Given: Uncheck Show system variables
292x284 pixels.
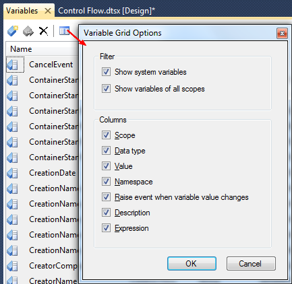Looking at the screenshot, I should [106, 72].
